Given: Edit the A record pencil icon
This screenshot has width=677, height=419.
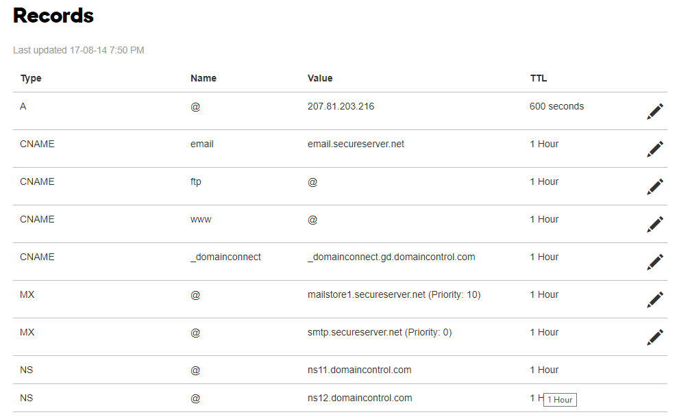Looking at the screenshot, I should click(x=654, y=111).
